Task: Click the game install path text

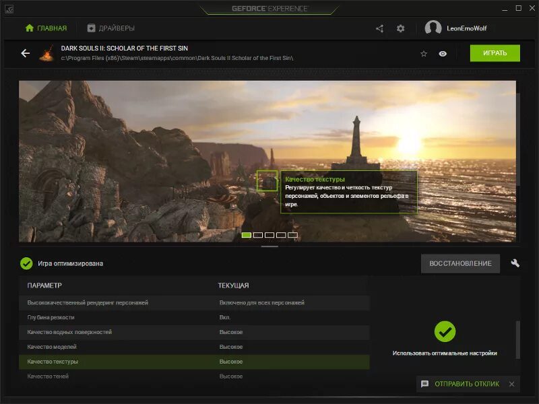Action: click(177, 58)
